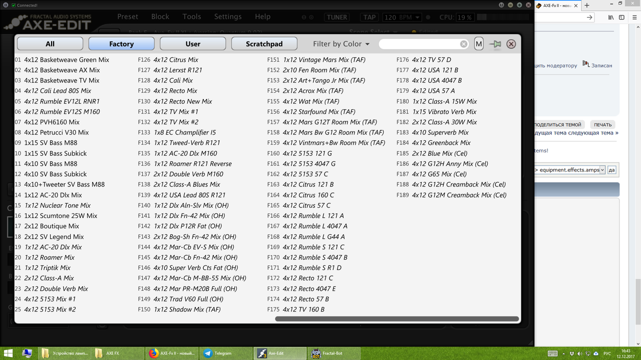This screenshot has height=360, width=641.
Task: Switch to the User tab
Action: [x=193, y=44]
